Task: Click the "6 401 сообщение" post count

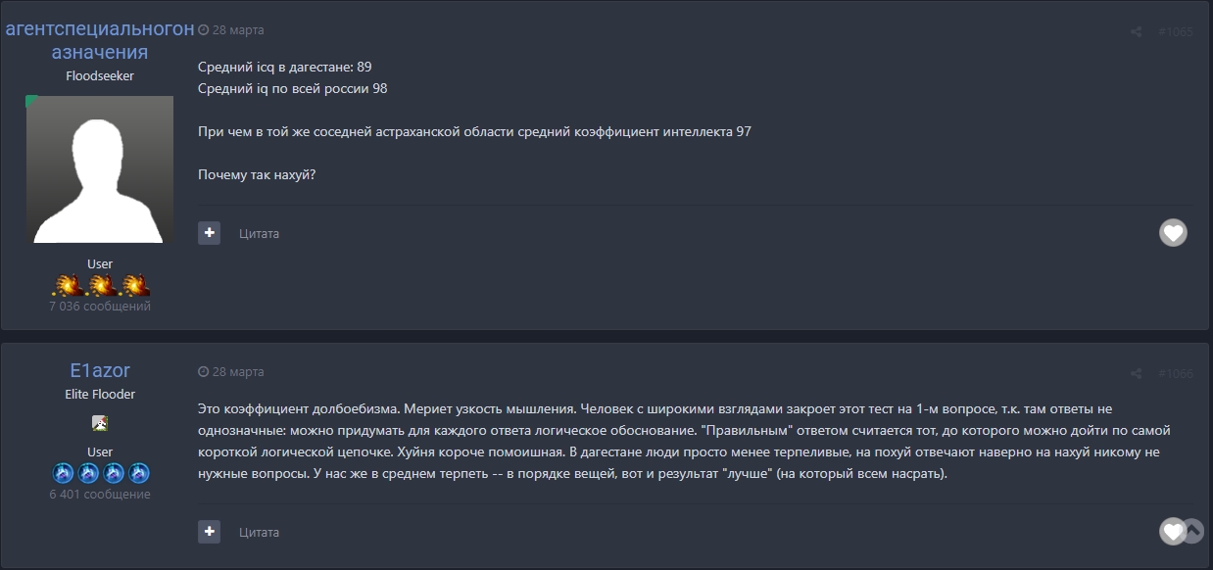Action: (x=100, y=495)
